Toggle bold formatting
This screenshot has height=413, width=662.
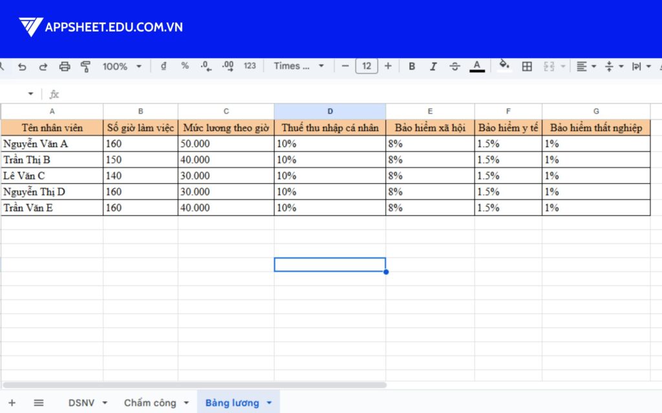412,66
